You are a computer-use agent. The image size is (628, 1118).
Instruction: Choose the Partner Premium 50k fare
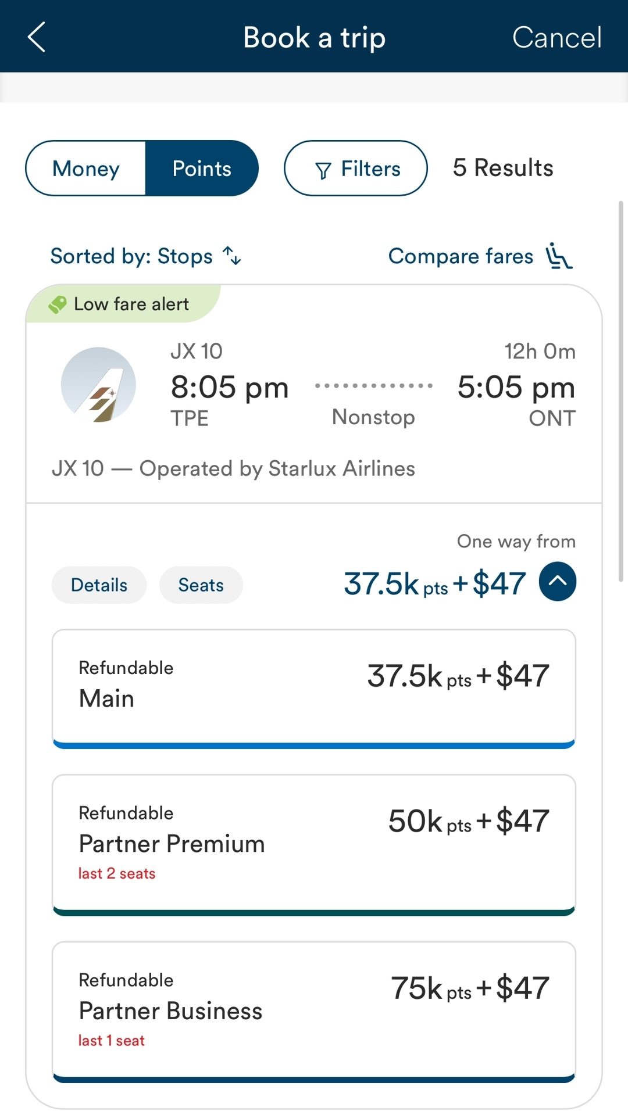(314, 844)
